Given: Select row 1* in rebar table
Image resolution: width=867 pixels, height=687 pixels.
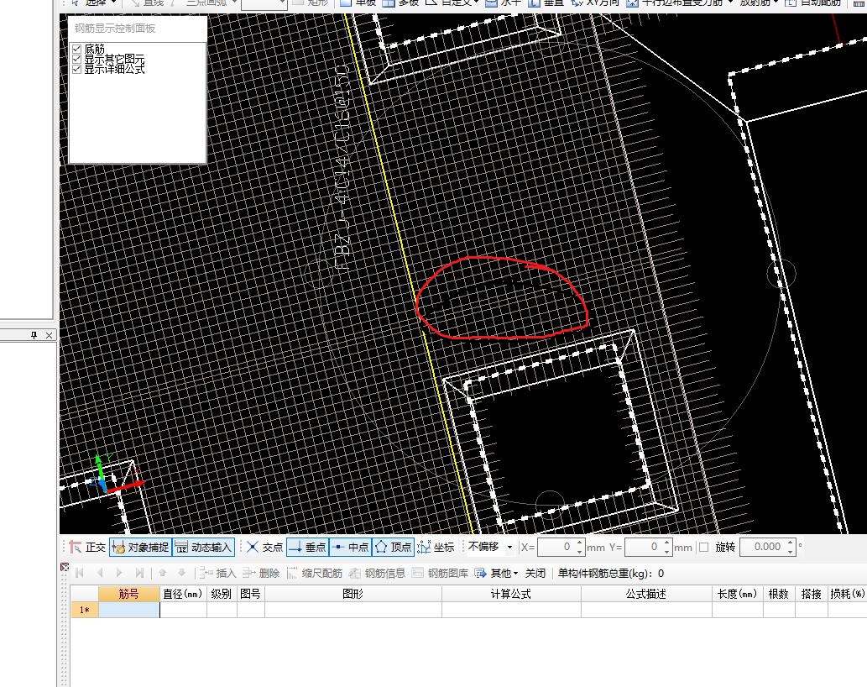Looking at the screenshot, I should coord(85,610).
